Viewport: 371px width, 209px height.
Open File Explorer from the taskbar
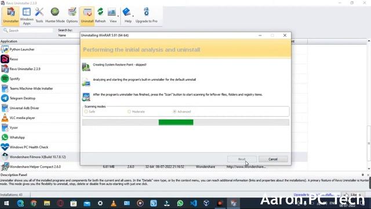pos(47,203)
